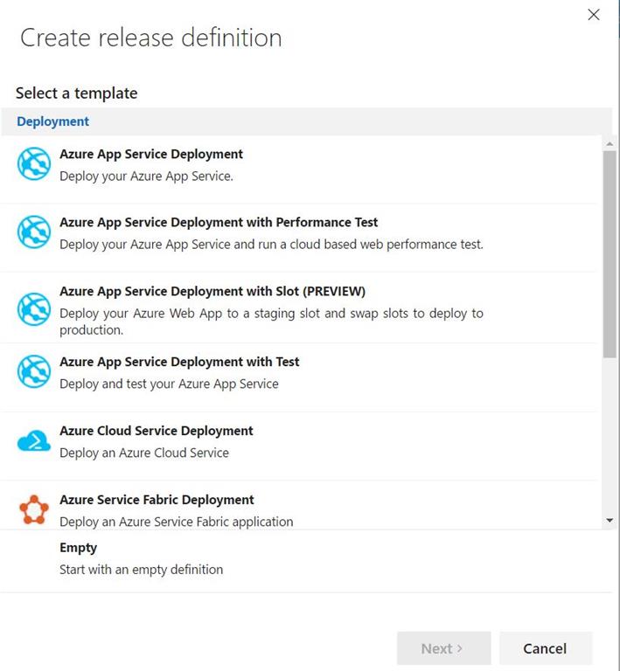This screenshot has height=671, width=620.
Task: Select the Deployment category header
Action: point(53,121)
